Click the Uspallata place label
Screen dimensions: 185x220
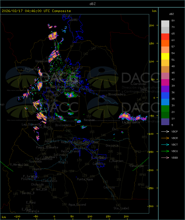pyautogui.click(x=42, y=61)
